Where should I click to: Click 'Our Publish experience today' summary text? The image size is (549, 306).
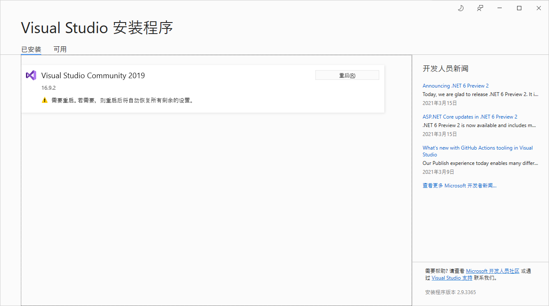click(x=480, y=163)
